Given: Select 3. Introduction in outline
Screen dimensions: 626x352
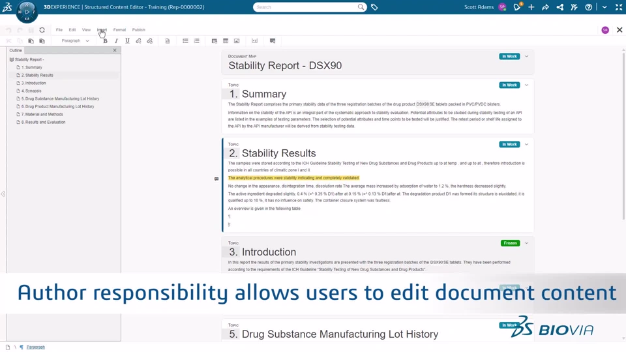Looking at the screenshot, I should (x=31, y=83).
